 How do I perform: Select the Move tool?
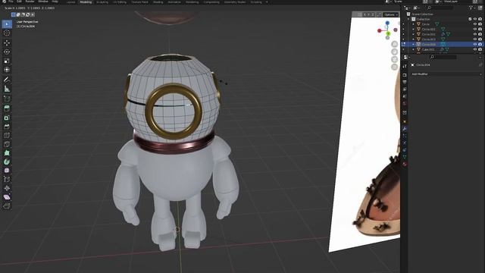(x=7, y=42)
